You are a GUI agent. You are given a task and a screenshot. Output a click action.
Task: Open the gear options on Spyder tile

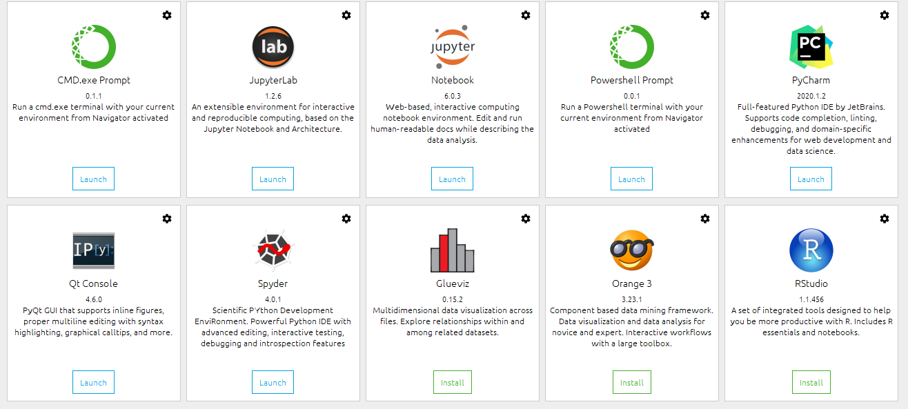click(346, 219)
